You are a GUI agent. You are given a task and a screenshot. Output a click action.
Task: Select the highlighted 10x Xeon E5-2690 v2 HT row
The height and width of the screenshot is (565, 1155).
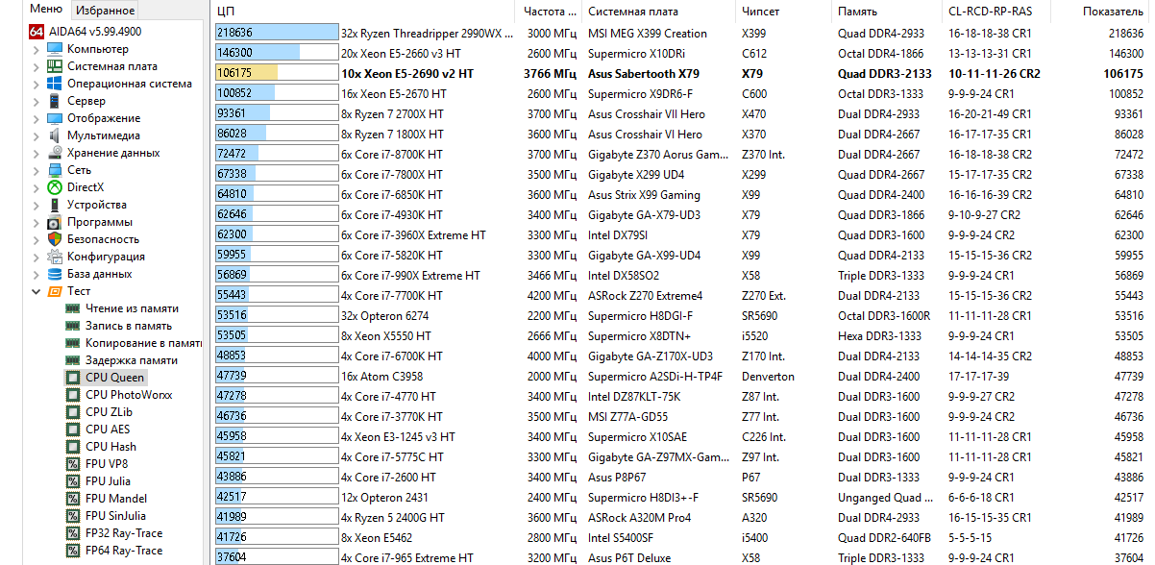click(684, 73)
